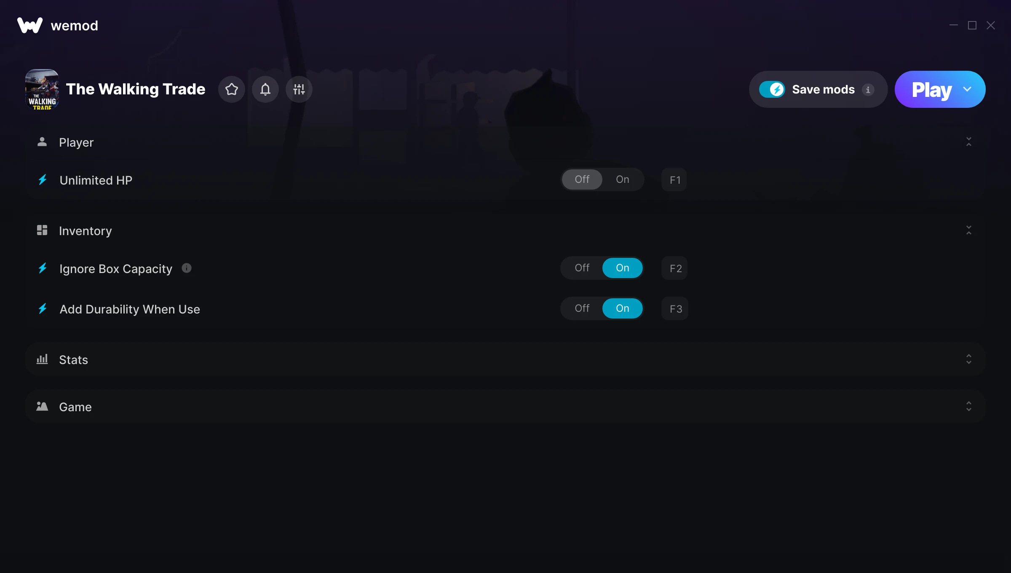Expand the Game section
The image size is (1011, 573).
[505, 407]
